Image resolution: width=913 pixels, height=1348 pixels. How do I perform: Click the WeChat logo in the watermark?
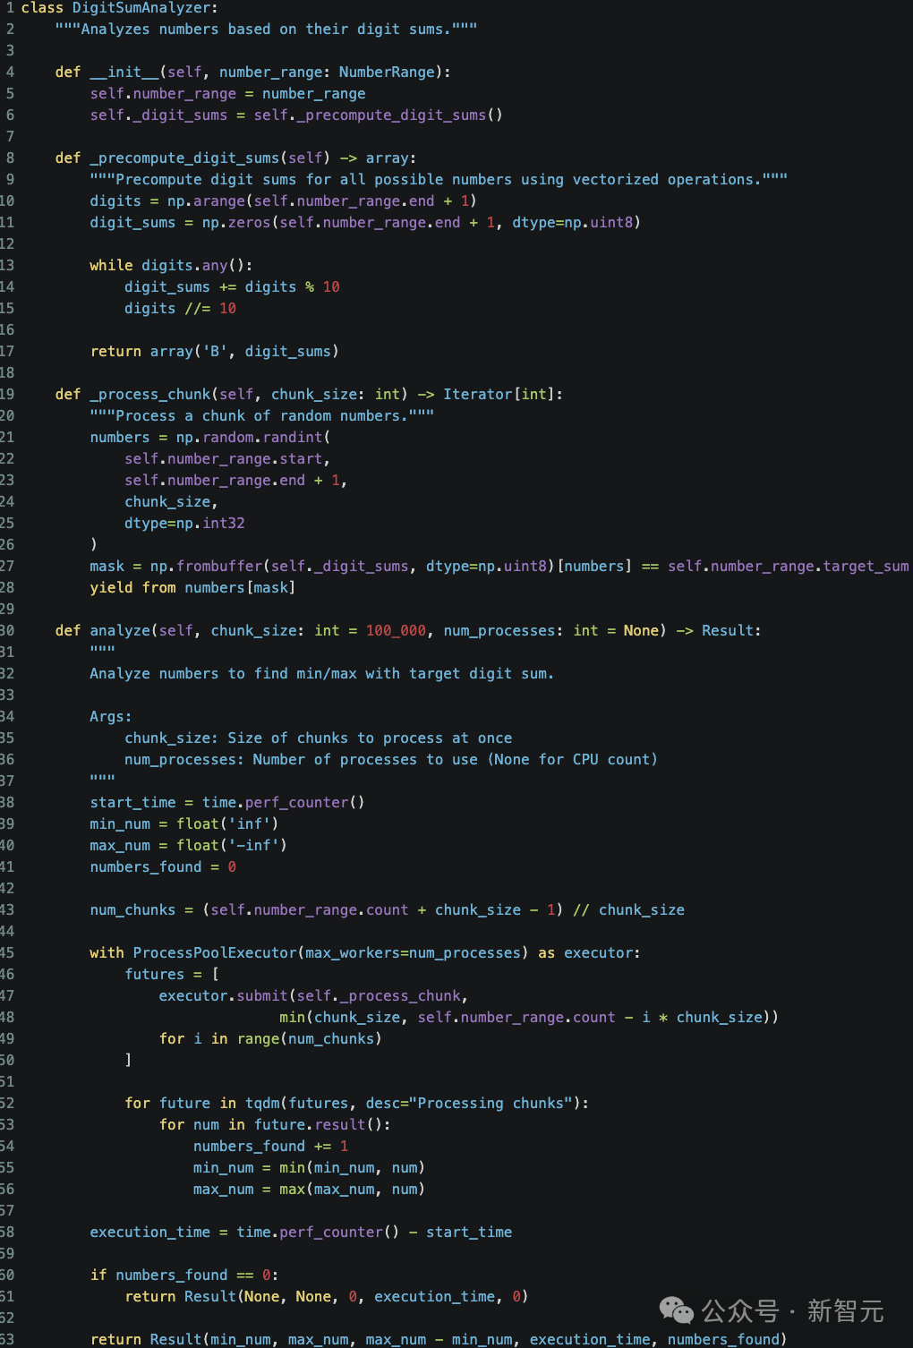click(676, 1310)
